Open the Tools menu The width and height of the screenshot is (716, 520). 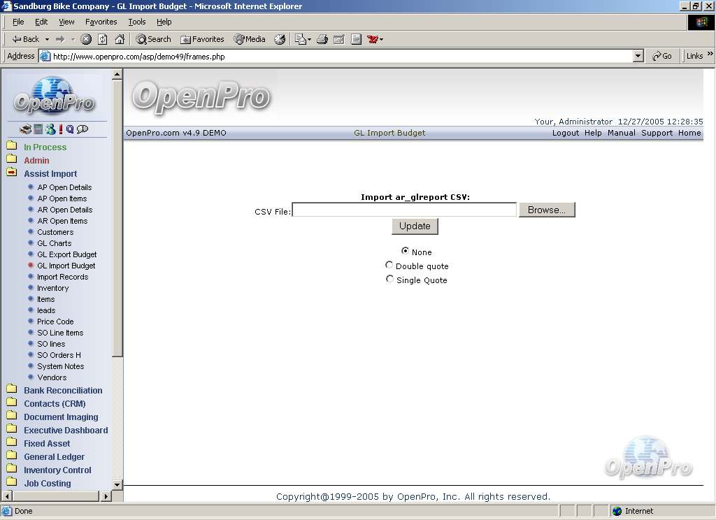pos(136,22)
